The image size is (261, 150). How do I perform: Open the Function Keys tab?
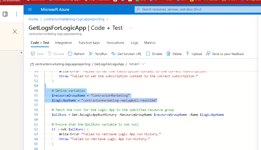[x=89, y=43]
